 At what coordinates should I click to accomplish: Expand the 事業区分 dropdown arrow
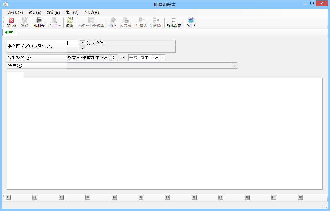[x=82, y=43]
